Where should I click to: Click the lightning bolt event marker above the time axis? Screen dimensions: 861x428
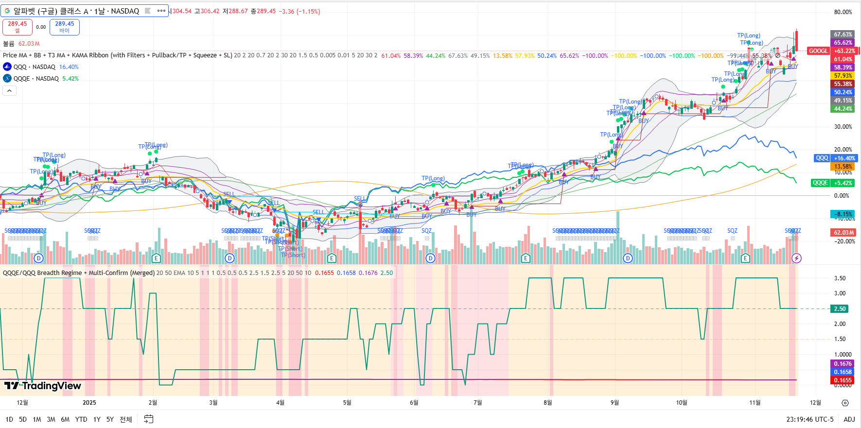coord(796,258)
